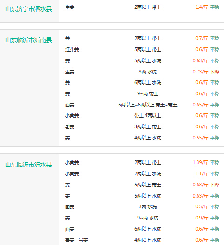Open the 山东临沂市沂南县 region link
Image resolution: width=224 pixels, height=245 pixels.
[29, 40]
